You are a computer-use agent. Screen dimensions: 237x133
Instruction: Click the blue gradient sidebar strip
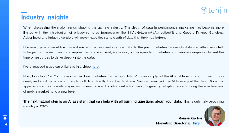[5, 66]
